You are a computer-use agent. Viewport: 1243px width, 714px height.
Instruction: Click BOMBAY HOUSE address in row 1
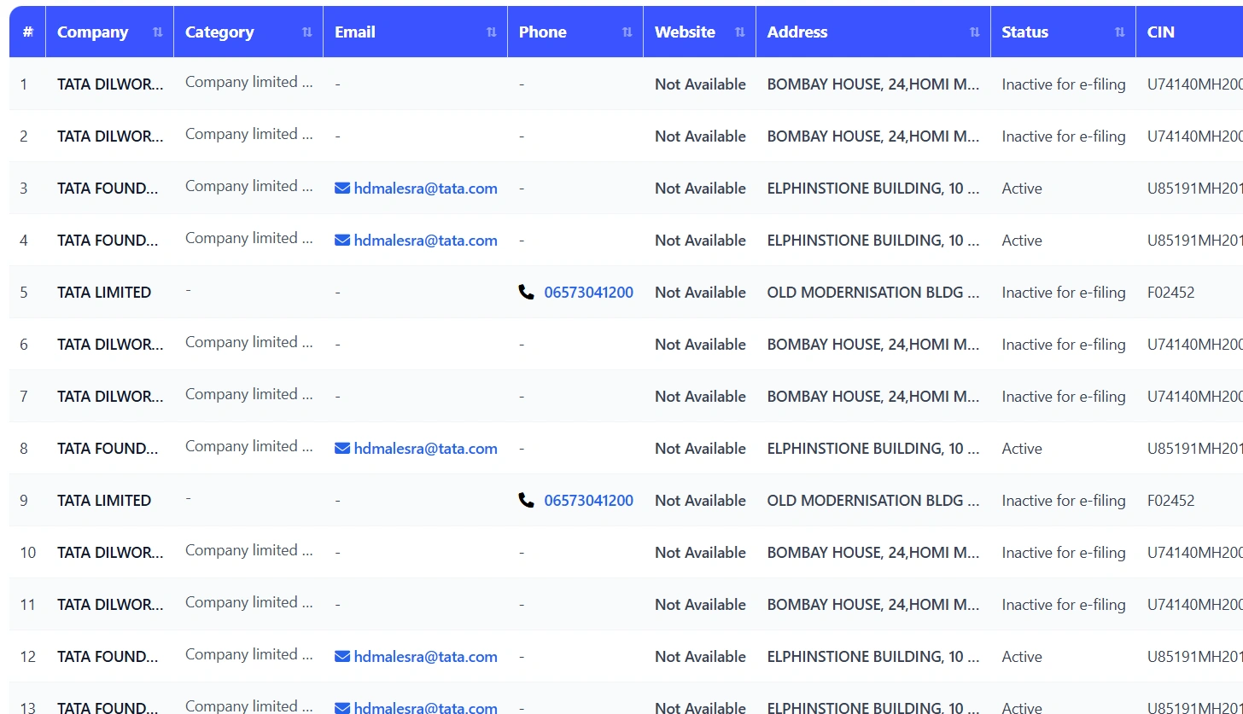pos(873,84)
